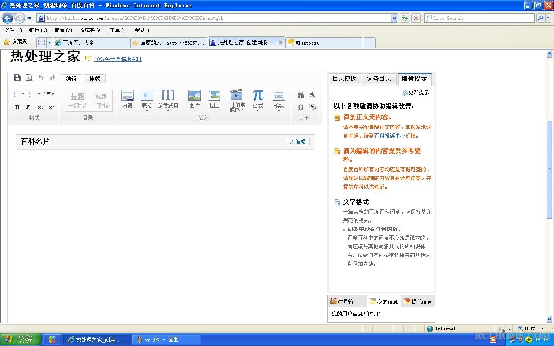This screenshot has height=346, width=554.
Task: Undo the last edit
Action: click(x=41, y=78)
